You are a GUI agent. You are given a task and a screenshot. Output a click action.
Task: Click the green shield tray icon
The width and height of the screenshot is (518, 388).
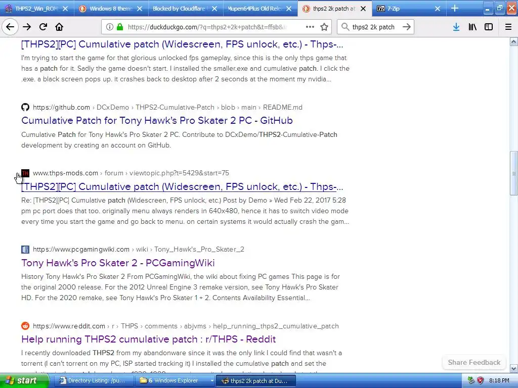pyautogui.click(x=471, y=380)
